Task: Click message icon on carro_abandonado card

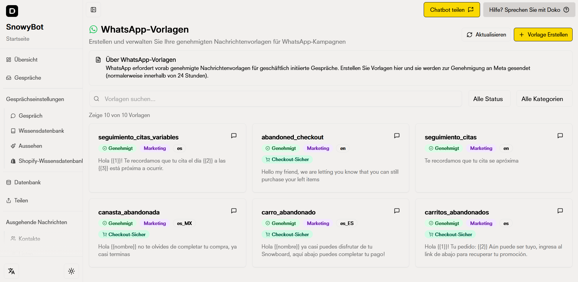Action: (x=397, y=211)
